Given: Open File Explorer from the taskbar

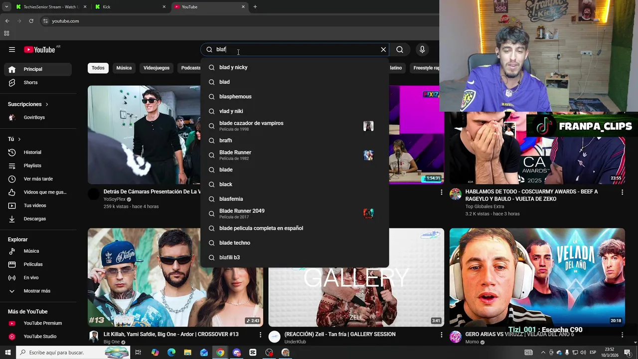Looking at the screenshot, I should click(x=188, y=353).
